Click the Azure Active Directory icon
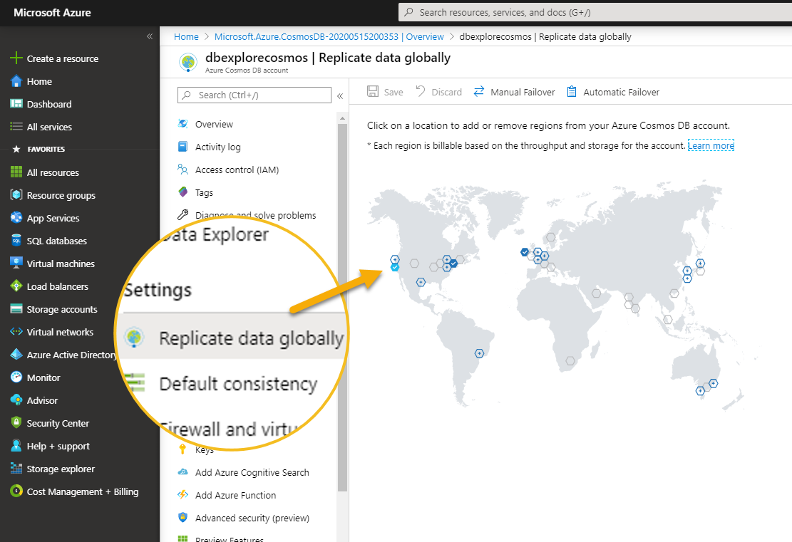 click(x=16, y=354)
